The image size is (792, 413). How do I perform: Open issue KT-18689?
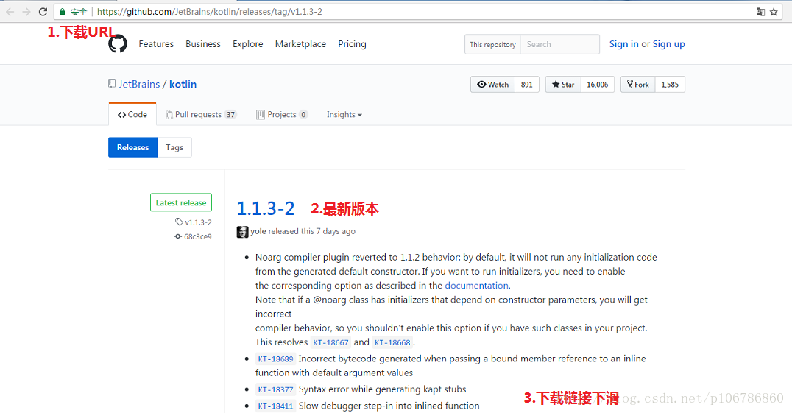pyautogui.click(x=276, y=359)
